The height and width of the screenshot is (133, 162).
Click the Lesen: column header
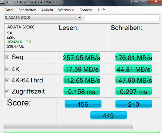click(69, 28)
